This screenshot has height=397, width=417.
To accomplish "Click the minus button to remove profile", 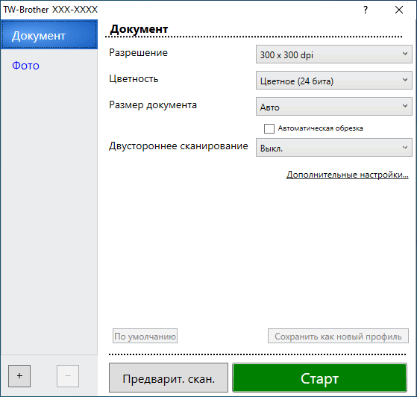I will coord(68,375).
